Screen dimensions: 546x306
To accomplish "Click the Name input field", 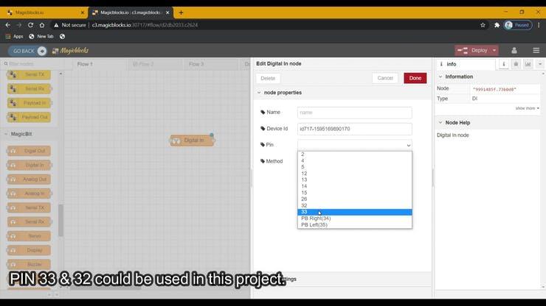I will coord(354,113).
